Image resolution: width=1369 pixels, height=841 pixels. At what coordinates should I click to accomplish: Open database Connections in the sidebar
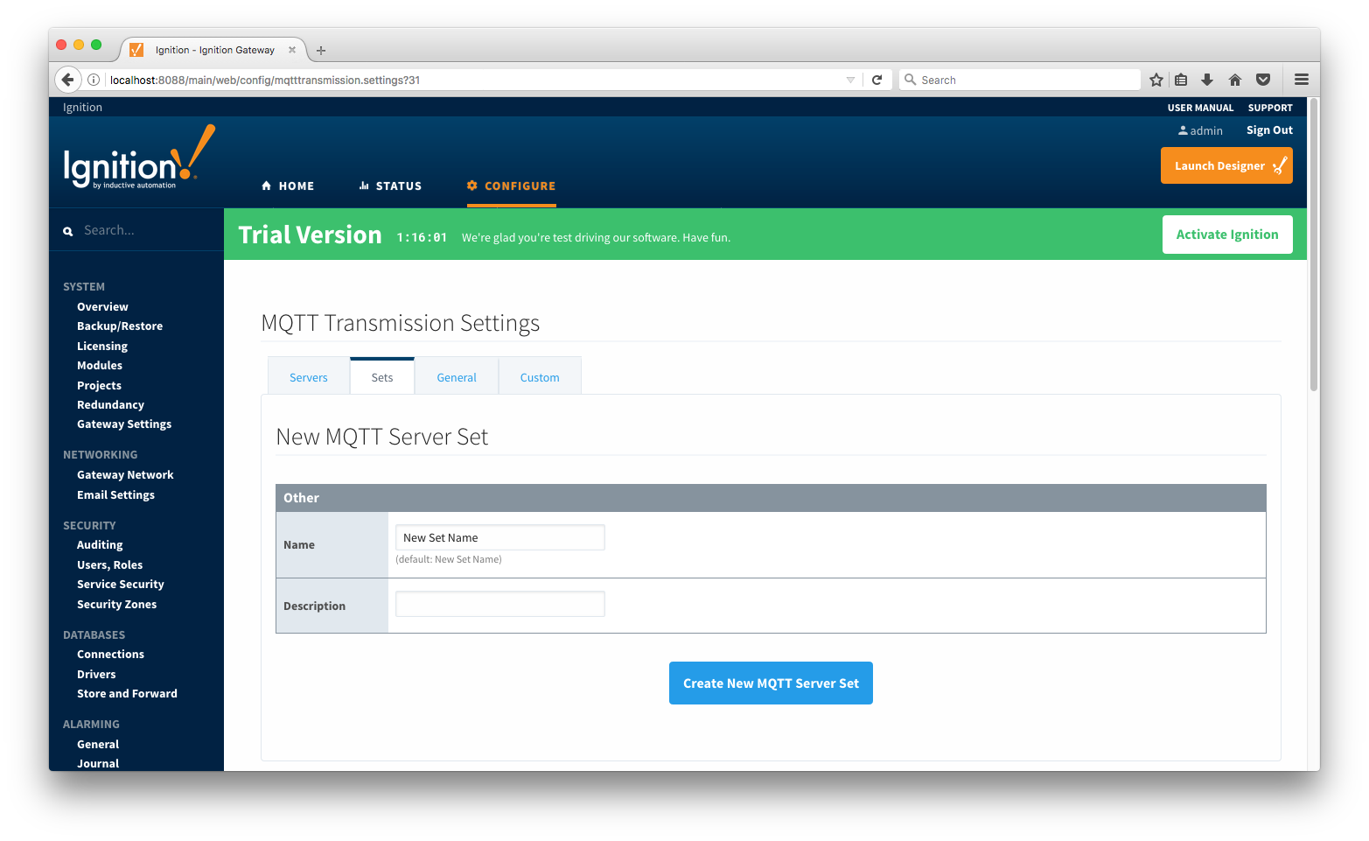click(x=110, y=654)
